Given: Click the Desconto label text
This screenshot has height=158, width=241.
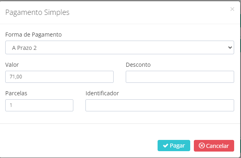Looking at the screenshot, I should click(x=138, y=65).
